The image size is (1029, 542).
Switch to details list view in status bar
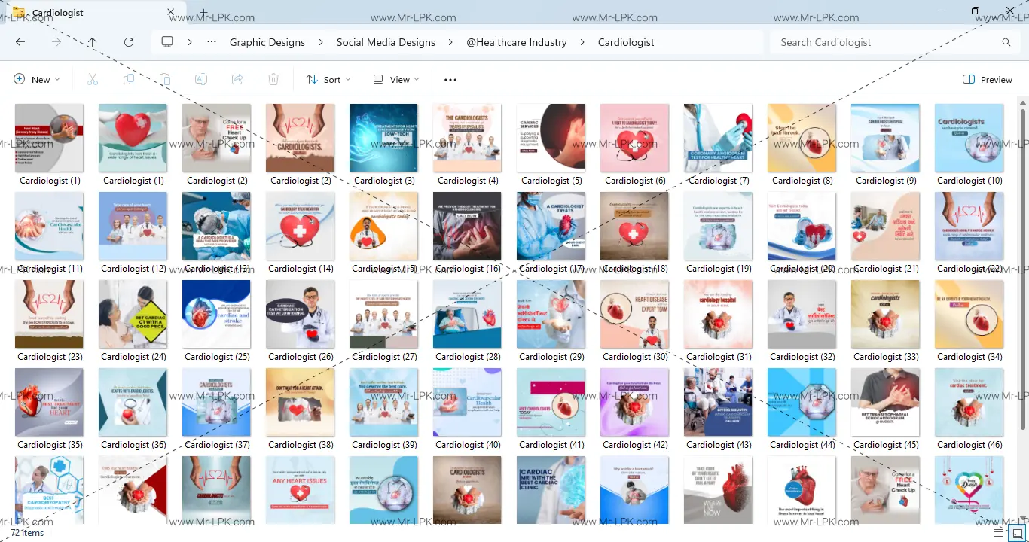pyautogui.click(x=999, y=533)
